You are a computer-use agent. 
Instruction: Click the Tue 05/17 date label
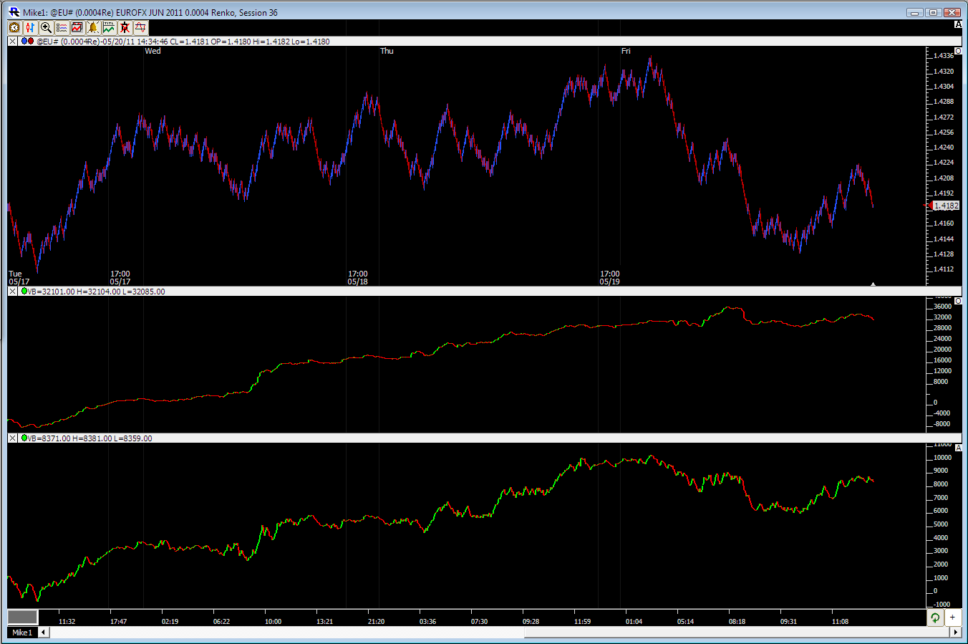[19, 278]
